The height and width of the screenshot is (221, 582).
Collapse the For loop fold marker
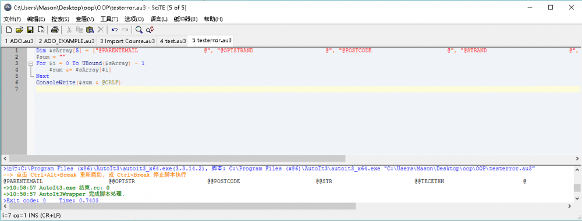pos(31,63)
